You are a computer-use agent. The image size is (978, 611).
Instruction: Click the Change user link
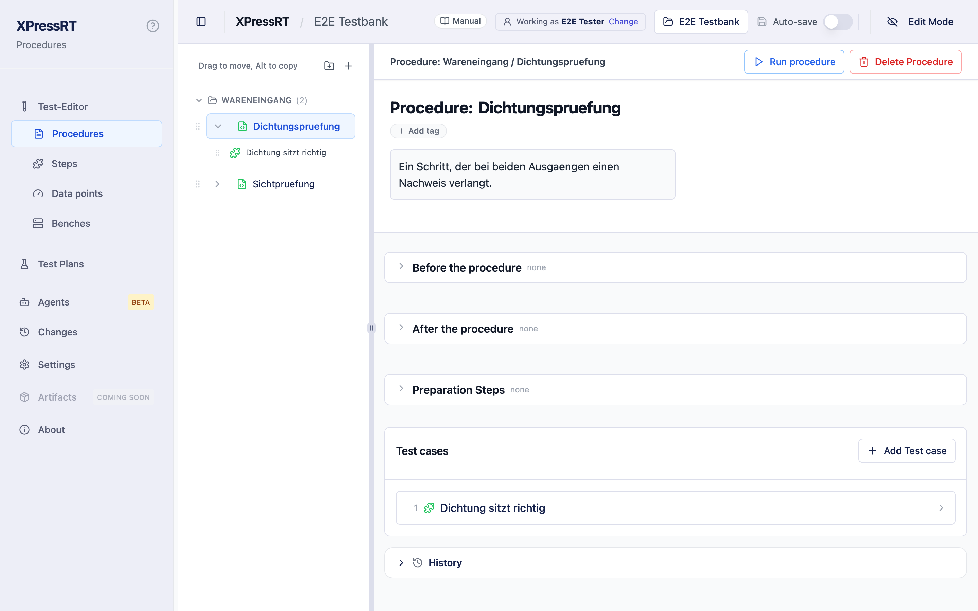click(x=623, y=22)
